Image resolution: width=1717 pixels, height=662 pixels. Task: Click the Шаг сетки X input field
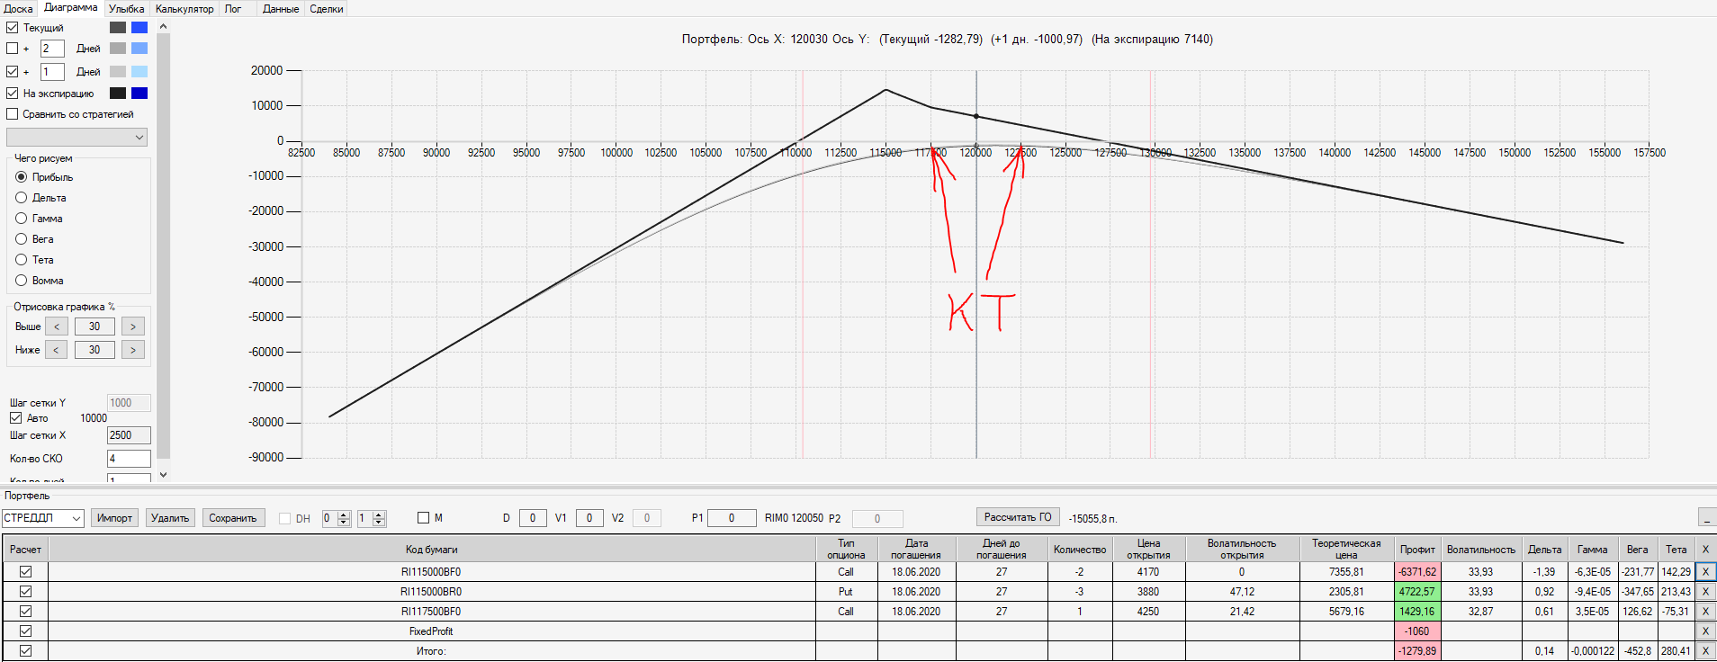tap(129, 435)
